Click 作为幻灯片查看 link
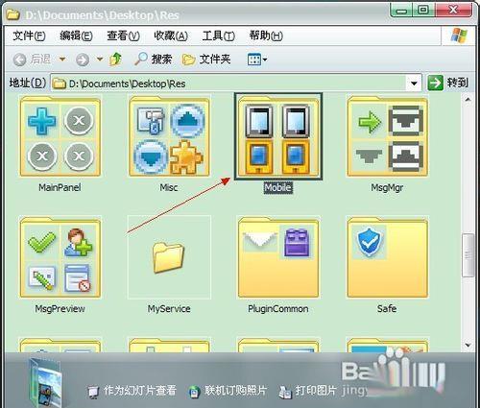 tap(132, 391)
